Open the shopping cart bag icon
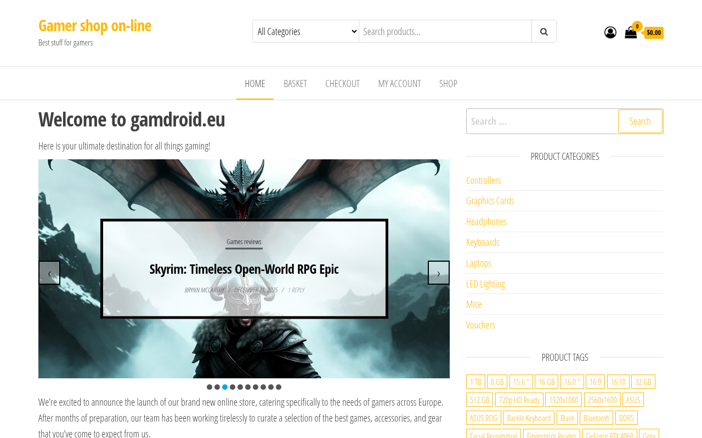The image size is (702, 438). [x=631, y=33]
